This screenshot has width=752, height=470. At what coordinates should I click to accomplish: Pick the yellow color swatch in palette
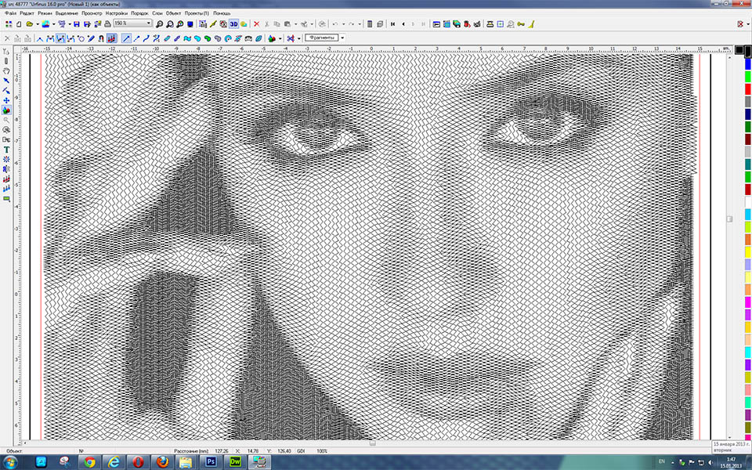coord(747,251)
